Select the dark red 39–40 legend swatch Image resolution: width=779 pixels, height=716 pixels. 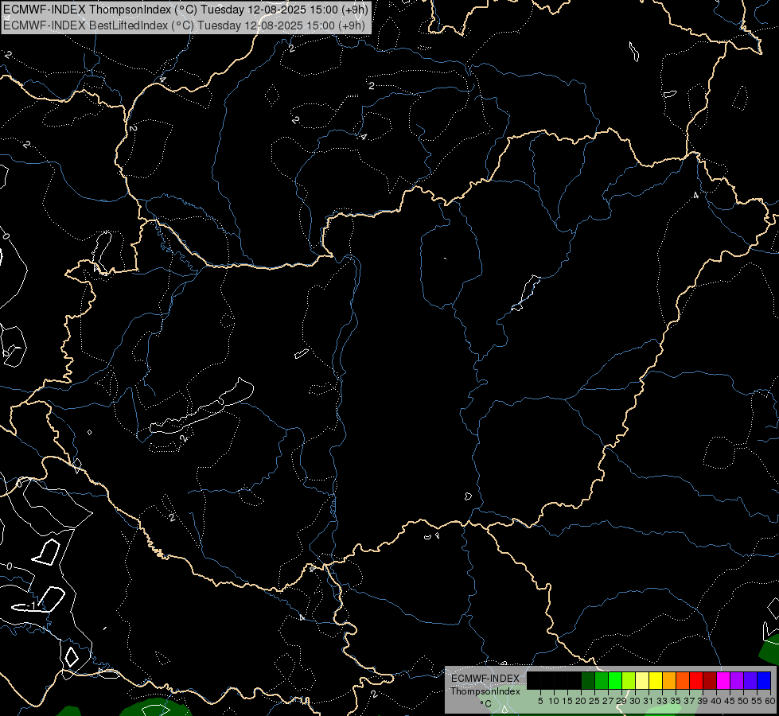coord(710,680)
